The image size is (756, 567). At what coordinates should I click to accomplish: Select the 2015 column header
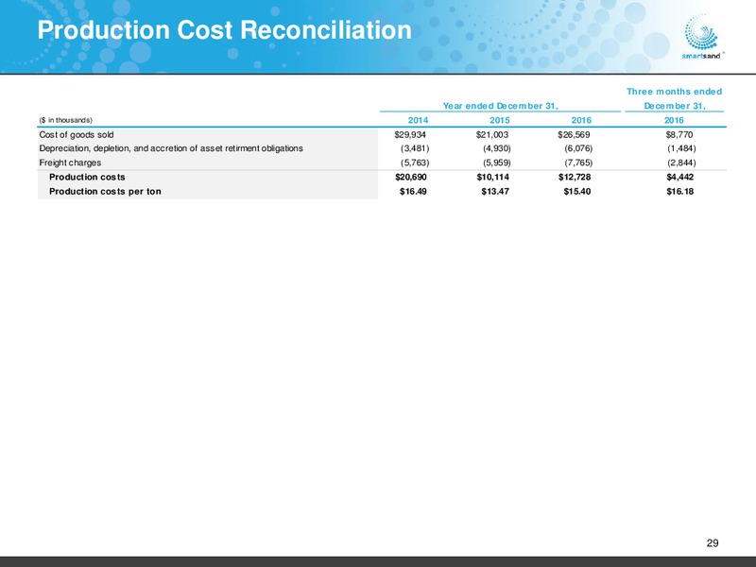tap(500, 120)
